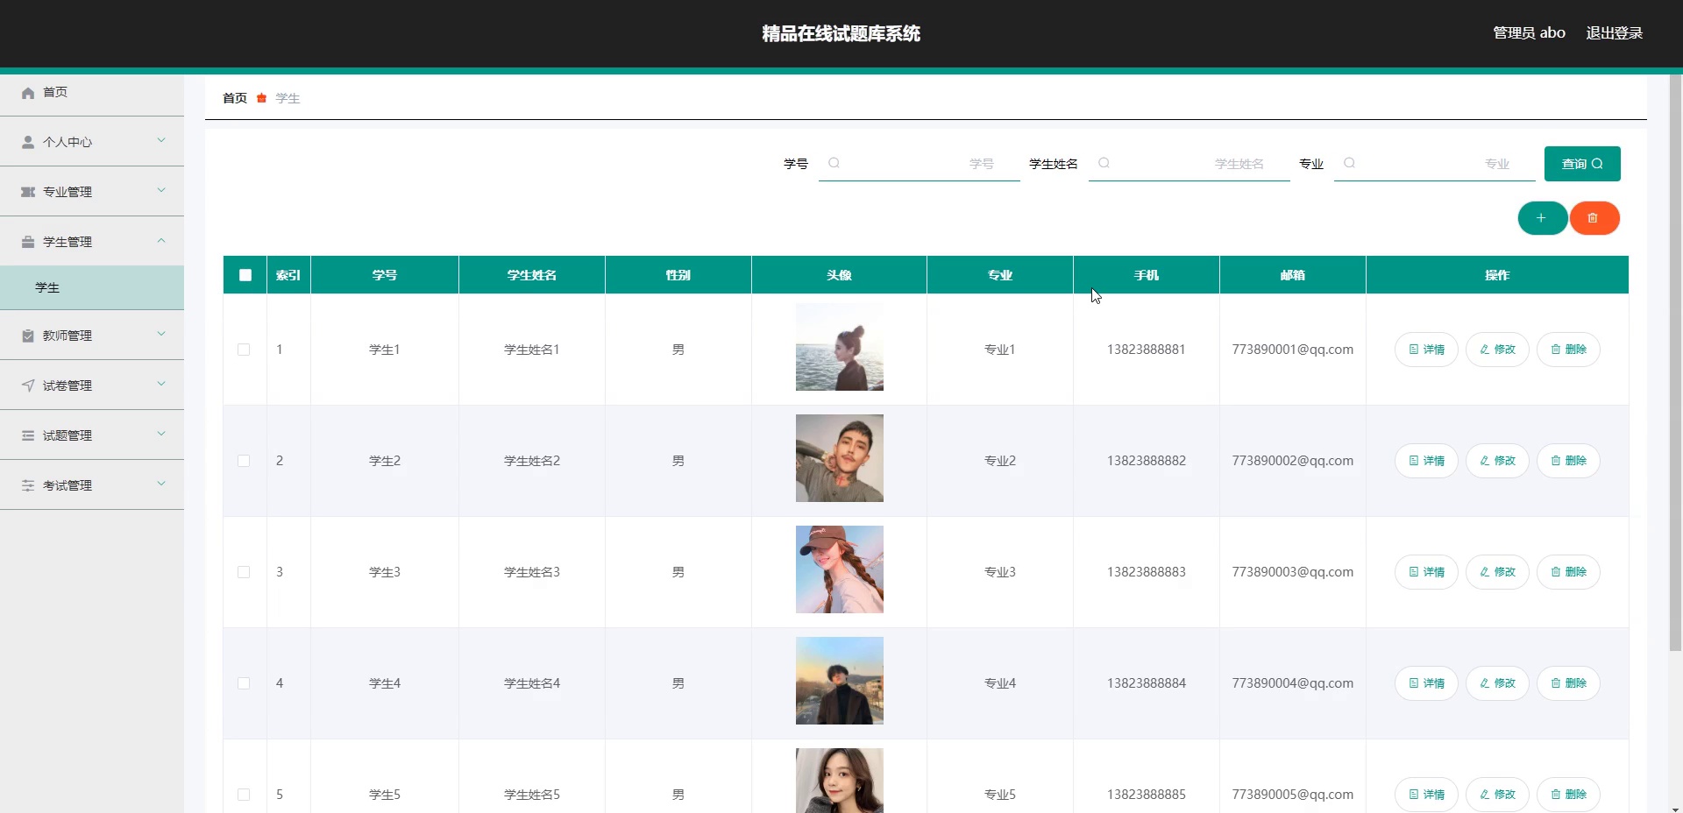This screenshot has height=813, width=1683.
Task: Click the search icon in 学生姓名 field
Action: tap(1104, 163)
